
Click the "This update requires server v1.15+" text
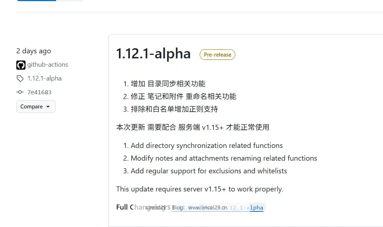pyautogui.click(x=200, y=189)
